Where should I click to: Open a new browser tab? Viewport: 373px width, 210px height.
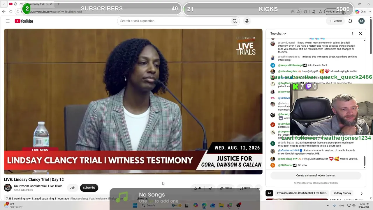tap(58, 4)
